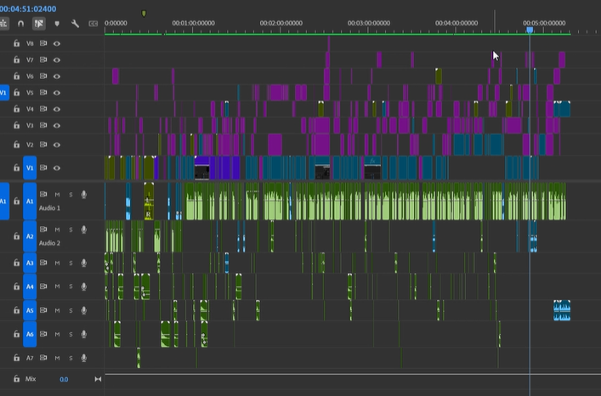Viewport: 601px width, 396px height.
Task: Hide track V3 with eye icon
Action: point(57,126)
